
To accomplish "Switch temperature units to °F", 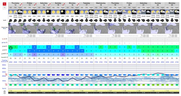I will [x=4, y=8].
